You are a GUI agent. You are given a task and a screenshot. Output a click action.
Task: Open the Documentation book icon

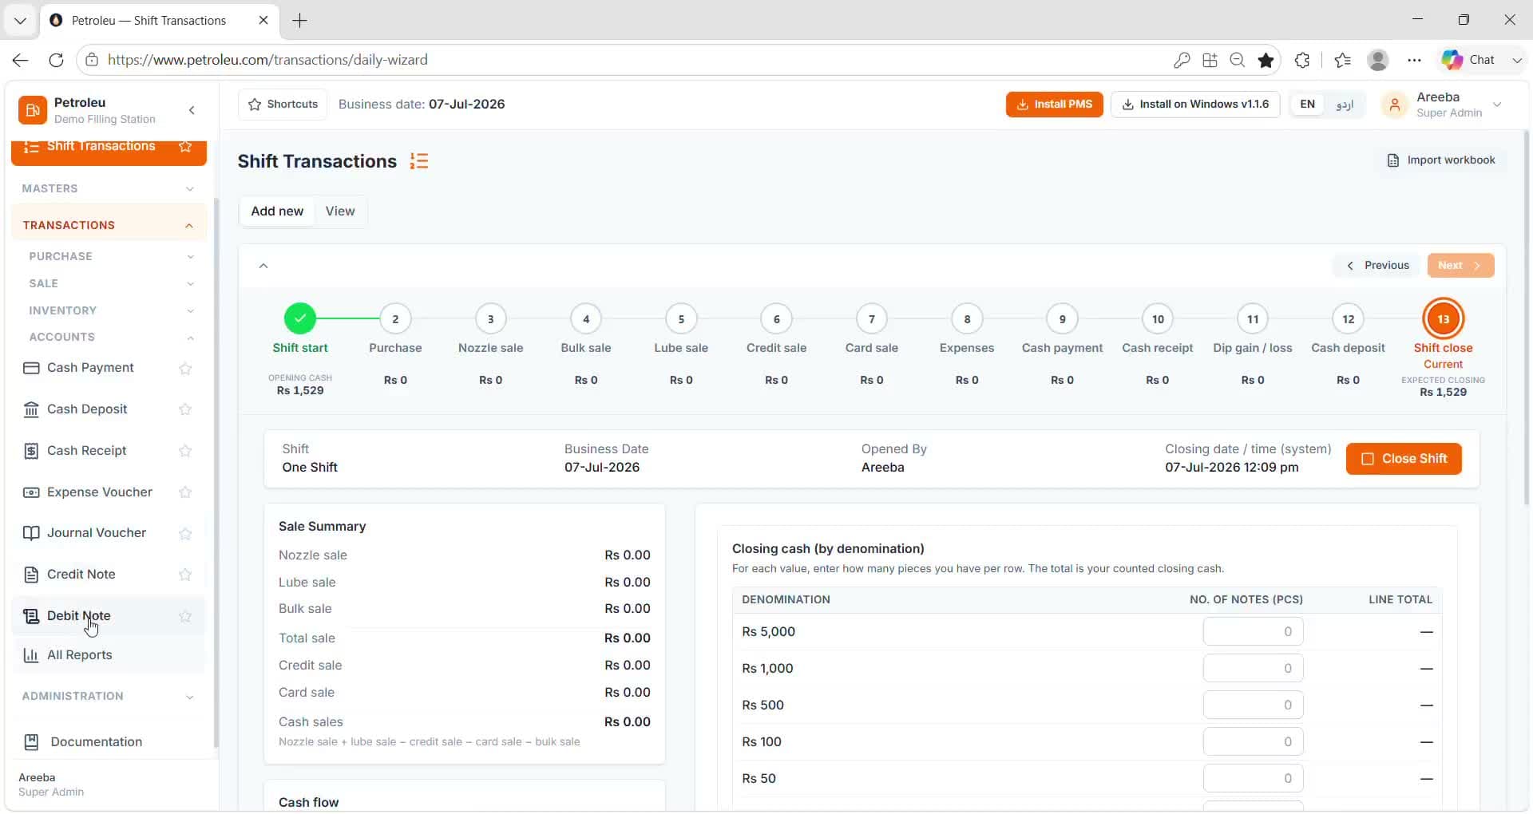[31, 742]
